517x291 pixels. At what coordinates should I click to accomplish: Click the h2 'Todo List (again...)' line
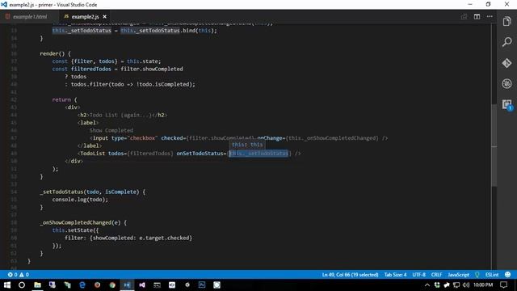(122, 115)
